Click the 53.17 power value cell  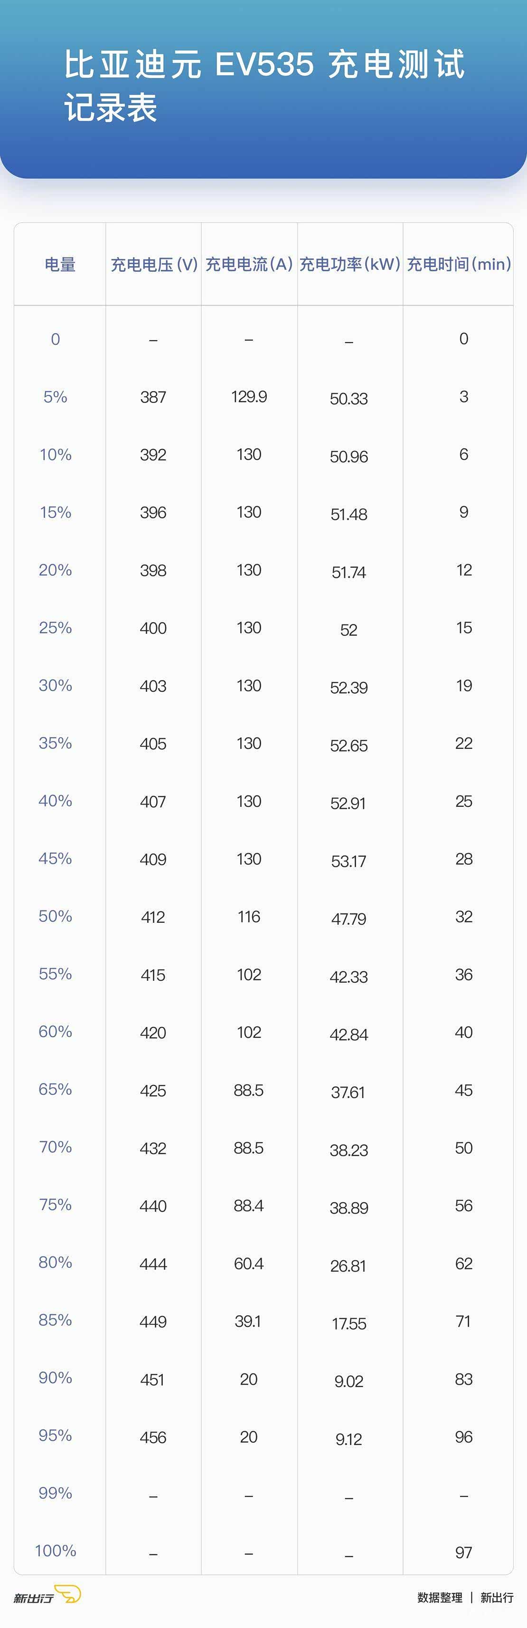[349, 861]
